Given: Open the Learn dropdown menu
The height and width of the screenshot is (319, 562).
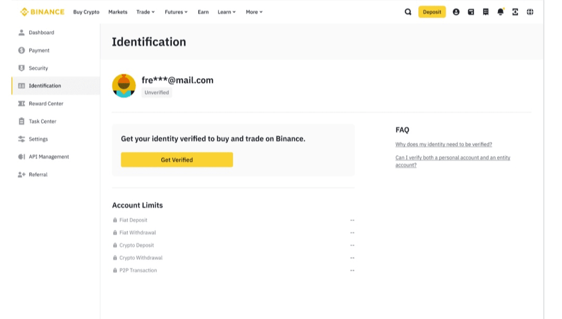Looking at the screenshot, I should [226, 12].
